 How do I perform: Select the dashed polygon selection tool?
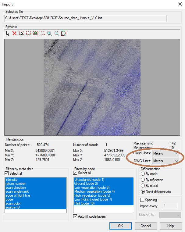click(43, 33)
